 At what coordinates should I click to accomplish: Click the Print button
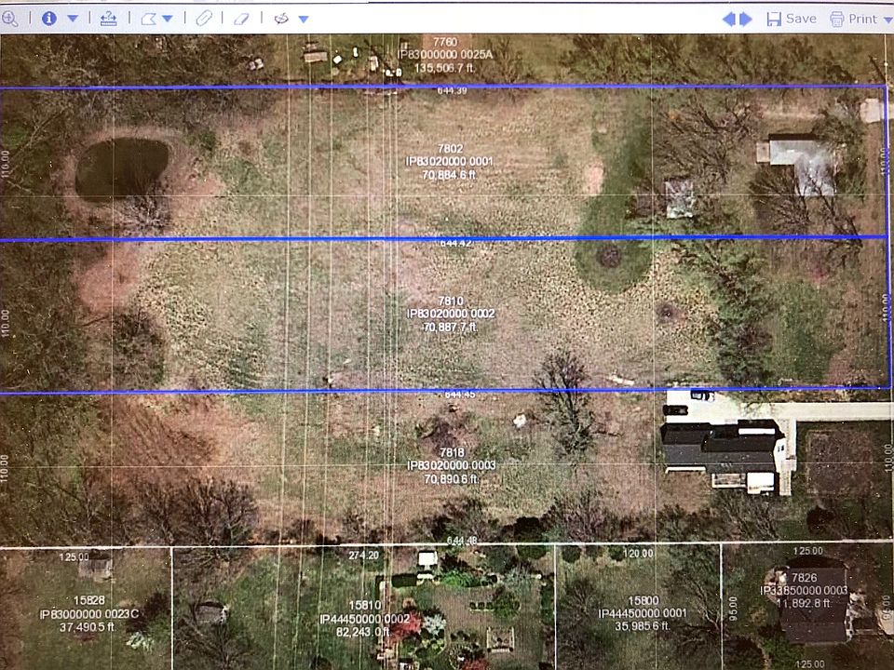pos(853,19)
